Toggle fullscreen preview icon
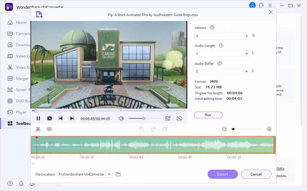 [179, 118]
